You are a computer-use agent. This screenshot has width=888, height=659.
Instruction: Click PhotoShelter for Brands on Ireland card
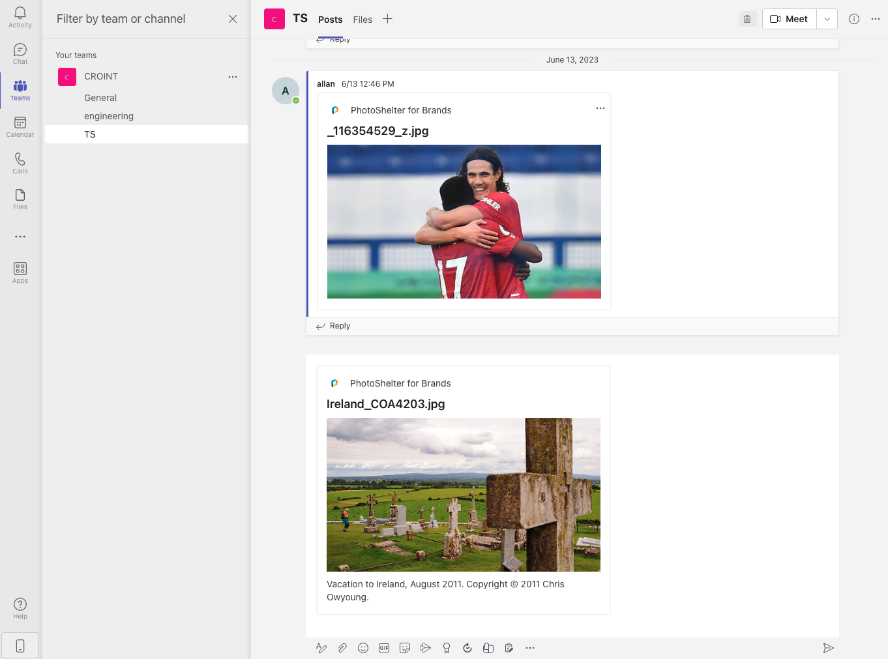click(x=400, y=383)
